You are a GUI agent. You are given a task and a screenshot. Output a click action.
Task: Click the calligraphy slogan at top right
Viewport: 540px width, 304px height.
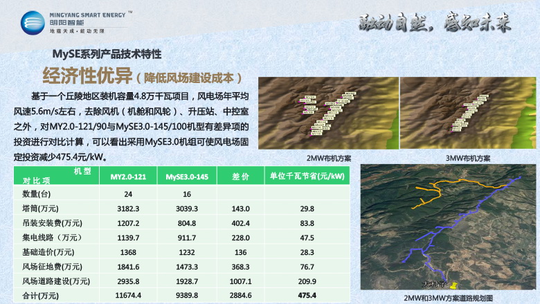coord(435,22)
